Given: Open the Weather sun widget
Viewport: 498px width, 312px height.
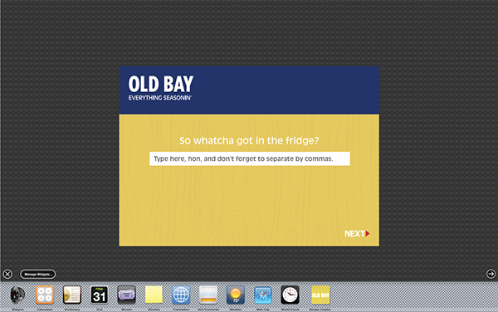Looking at the screenshot, I should [x=236, y=295].
